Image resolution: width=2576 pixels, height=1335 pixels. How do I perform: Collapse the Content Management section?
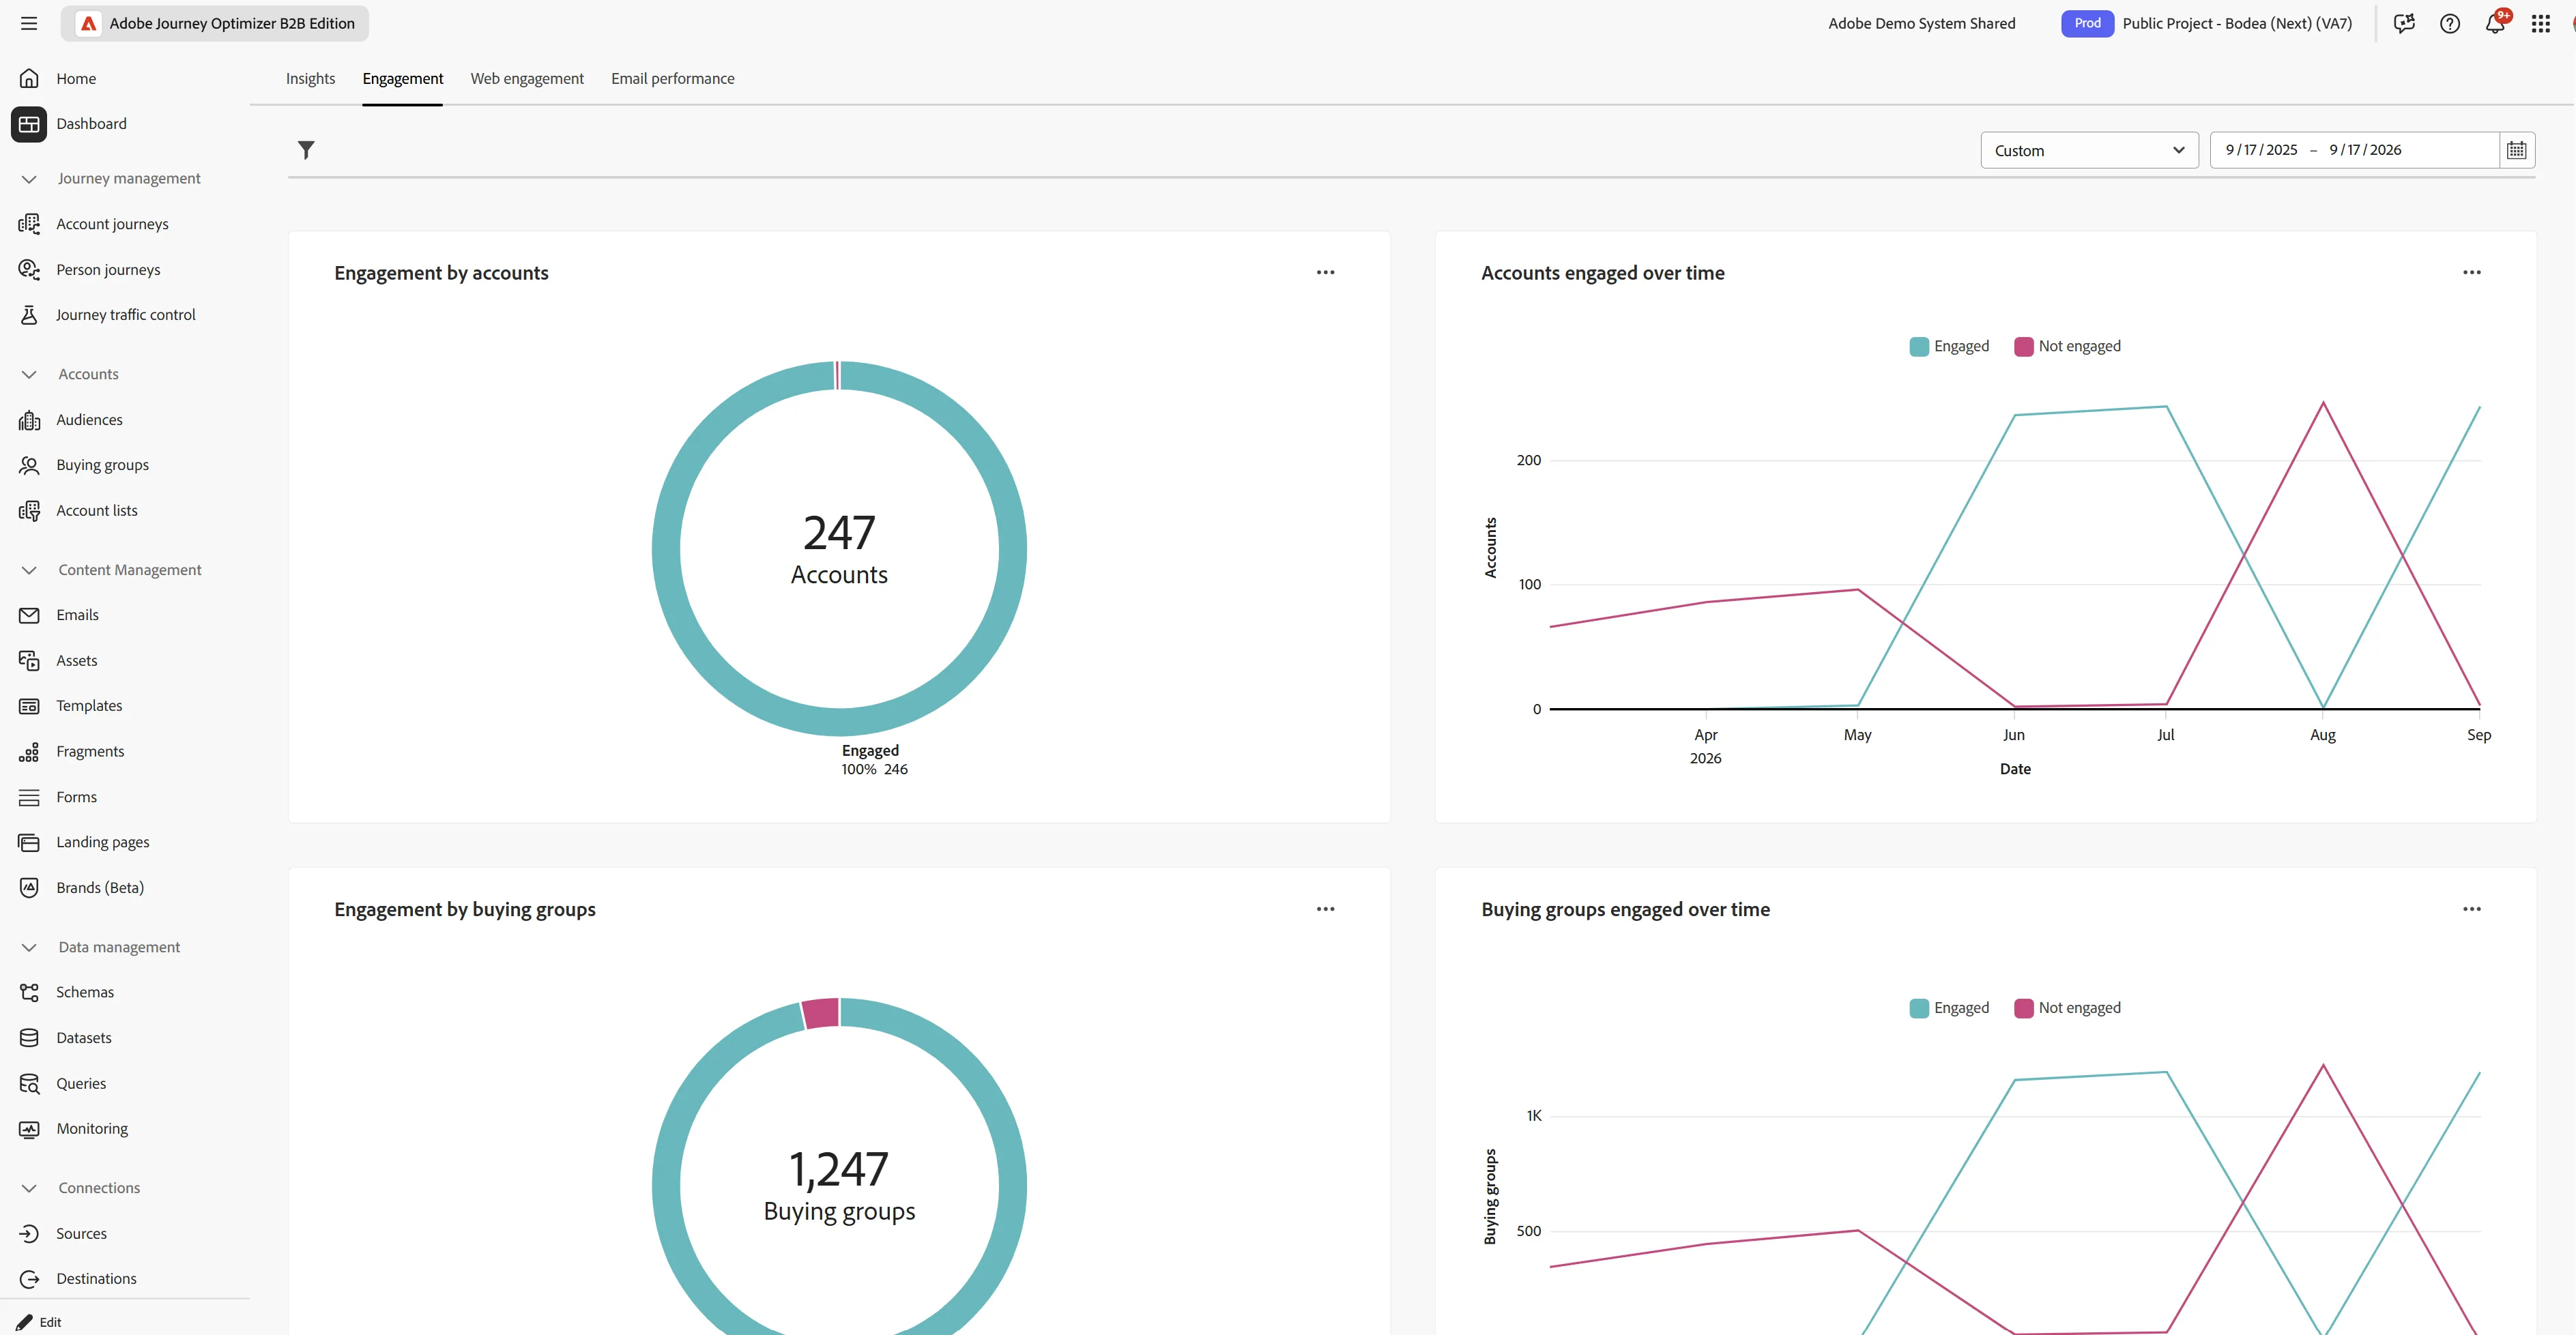(29, 570)
